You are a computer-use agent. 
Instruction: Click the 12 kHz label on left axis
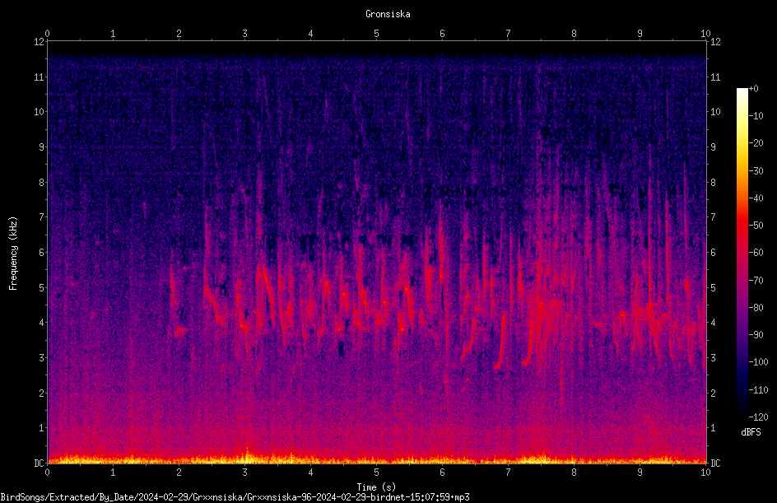[x=39, y=42]
